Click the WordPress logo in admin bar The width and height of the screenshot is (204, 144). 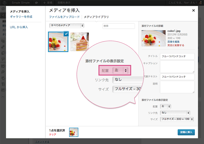tap(3, 2)
